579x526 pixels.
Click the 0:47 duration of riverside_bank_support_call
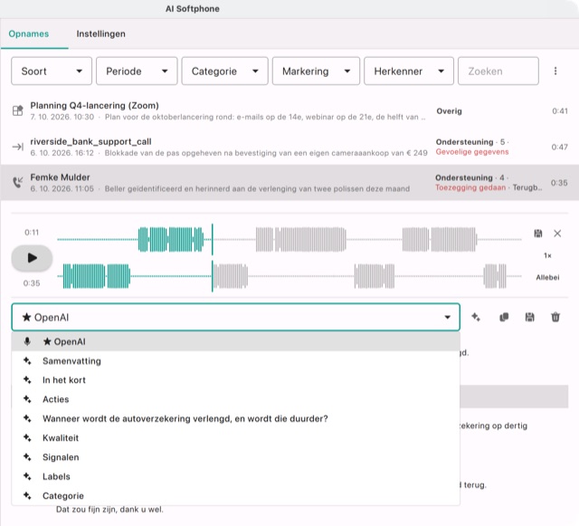click(560, 148)
